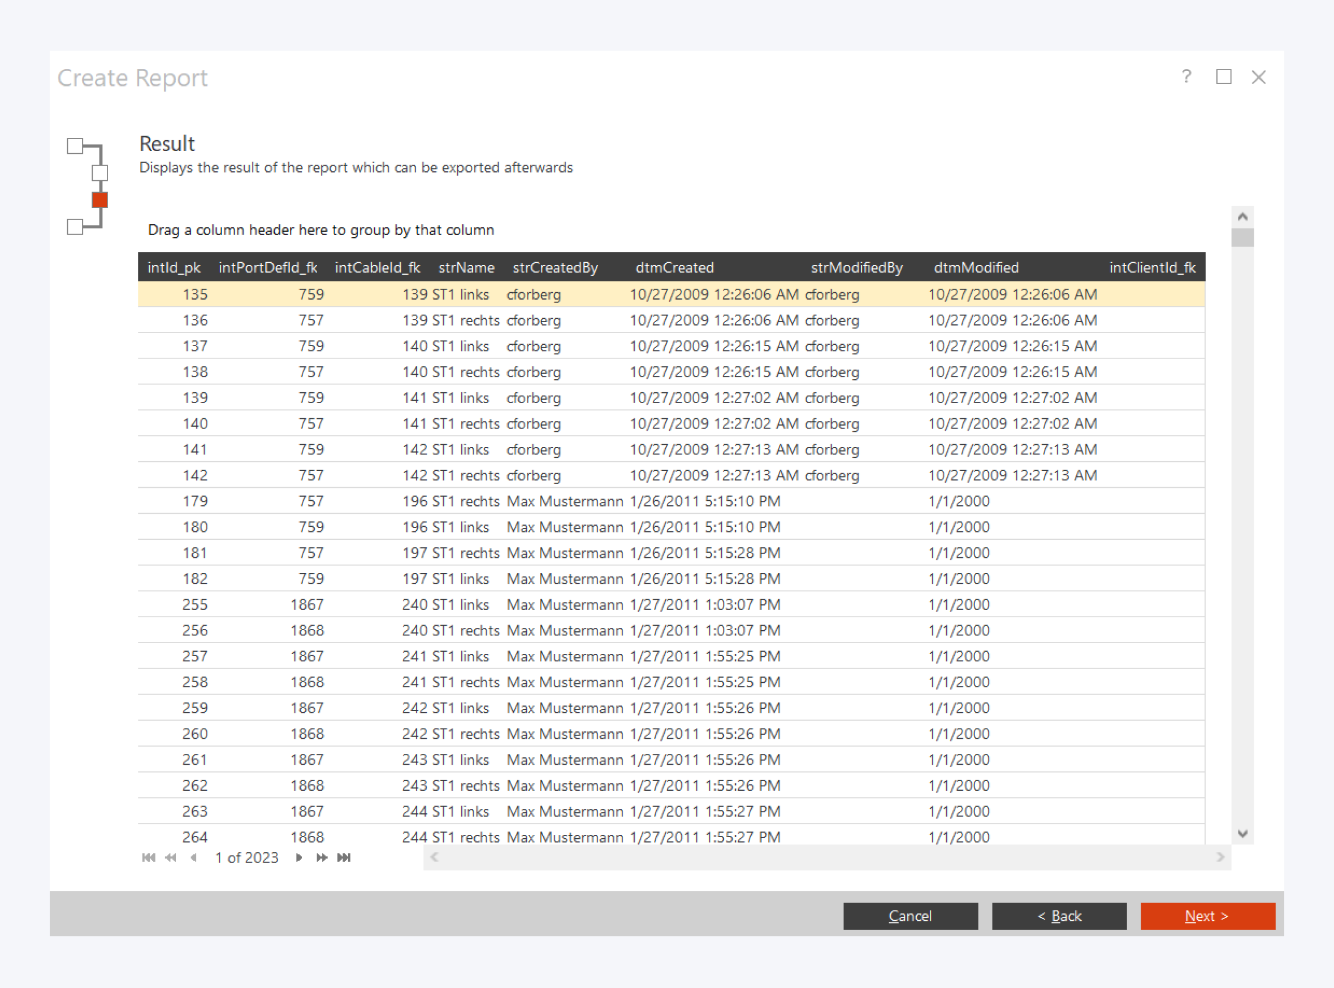Open help with the question mark icon
This screenshot has width=1334, height=988.
tap(1186, 77)
